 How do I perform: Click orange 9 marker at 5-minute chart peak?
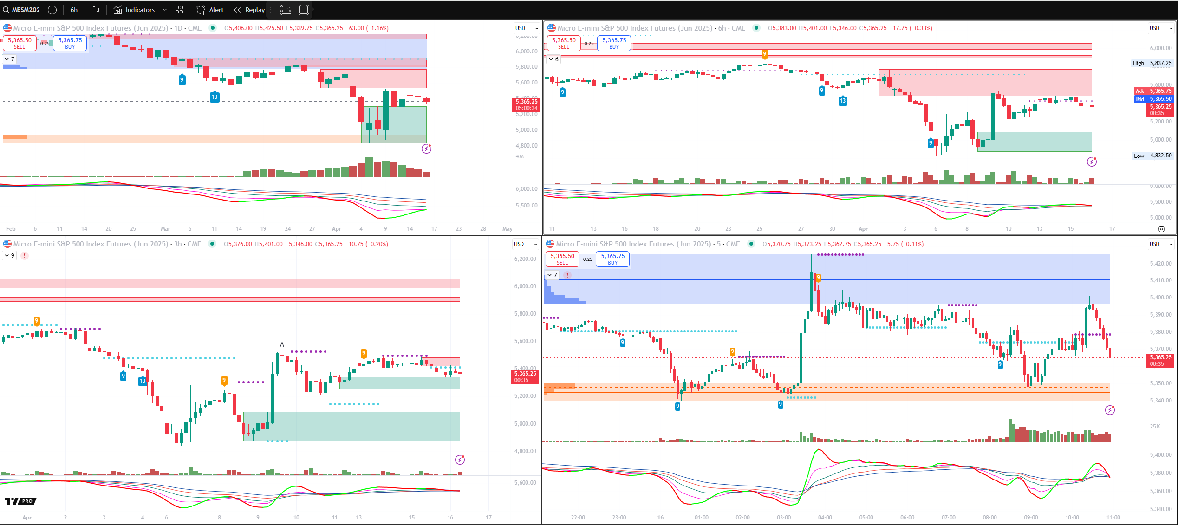pos(818,278)
